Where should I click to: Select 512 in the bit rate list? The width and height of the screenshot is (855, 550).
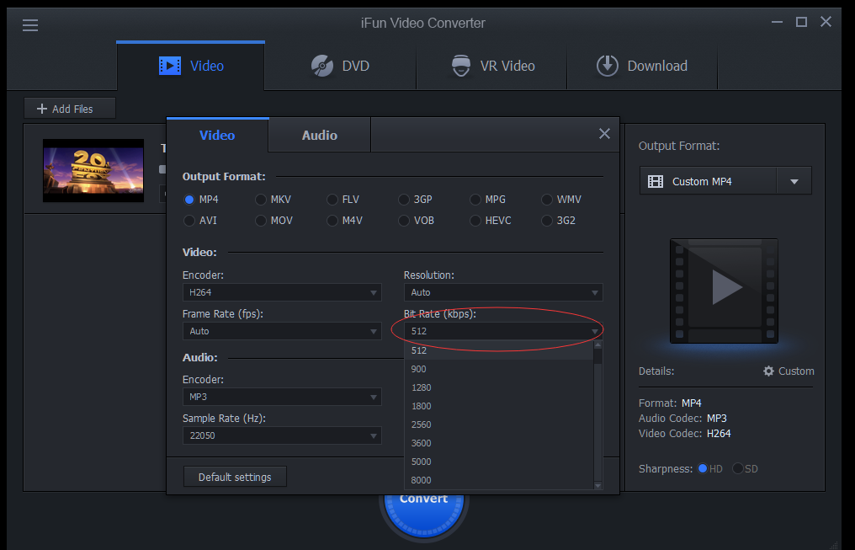(499, 350)
